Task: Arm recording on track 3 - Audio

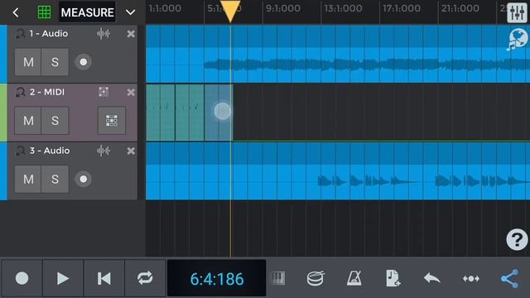Action: pos(83,179)
